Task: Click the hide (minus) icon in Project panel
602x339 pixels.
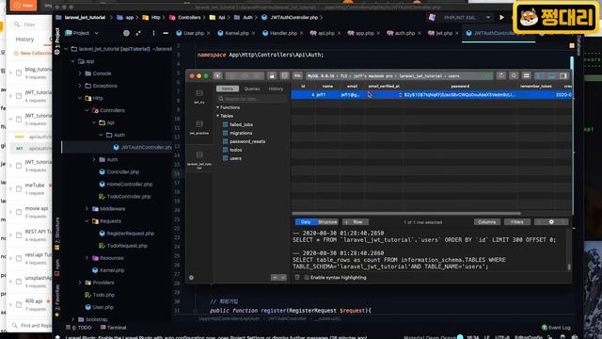Action: (166, 34)
